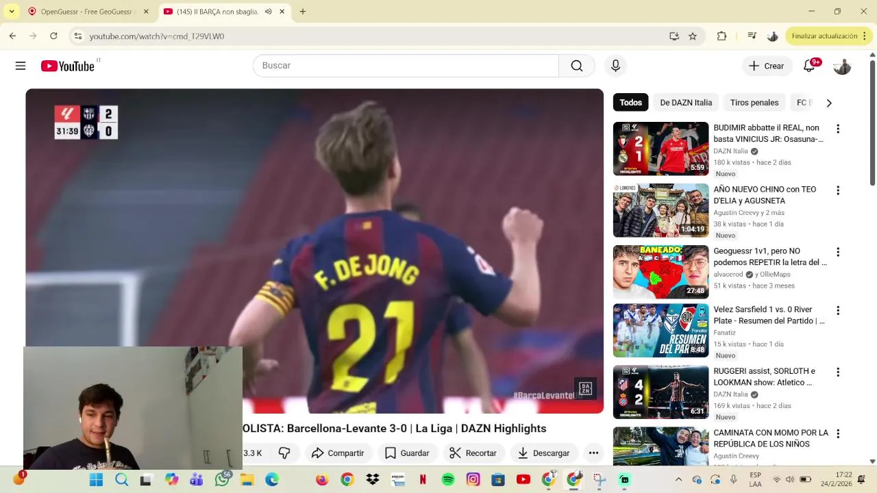Image resolution: width=877 pixels, height=493 pixels.
Task: Switch to the Il BARÇA YouTube tab
Action: point(217,12)
